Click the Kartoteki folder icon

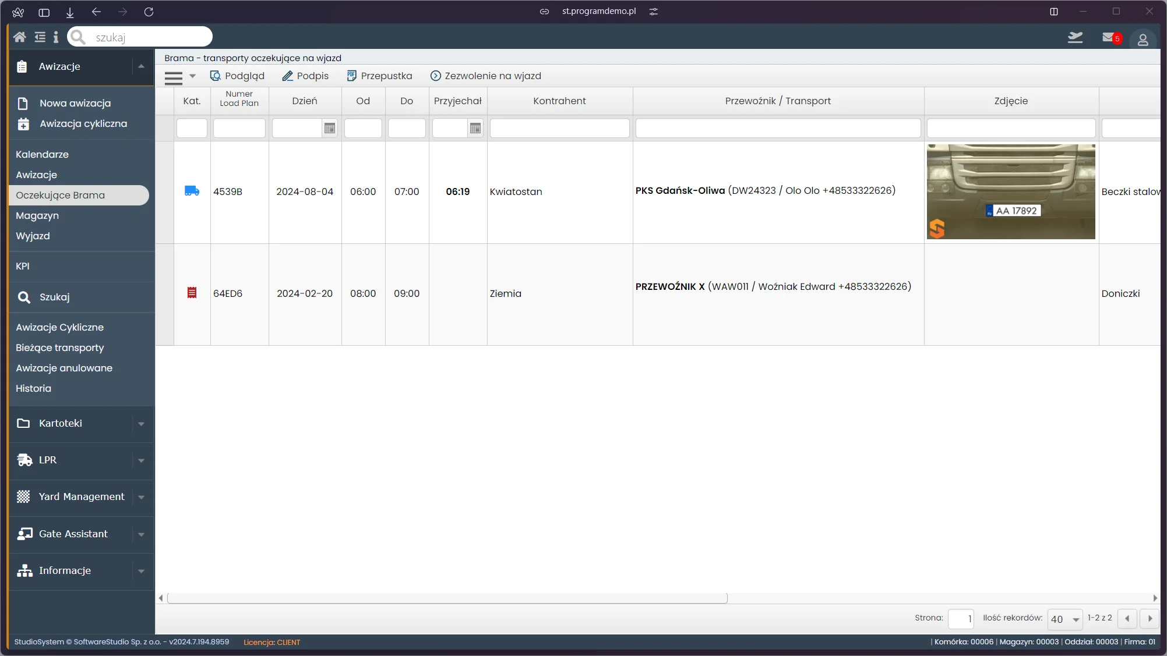[23, 423]
